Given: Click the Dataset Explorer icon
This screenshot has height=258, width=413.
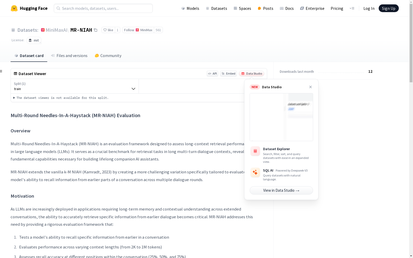Looking at the screenshot, I should pos(255,151).
